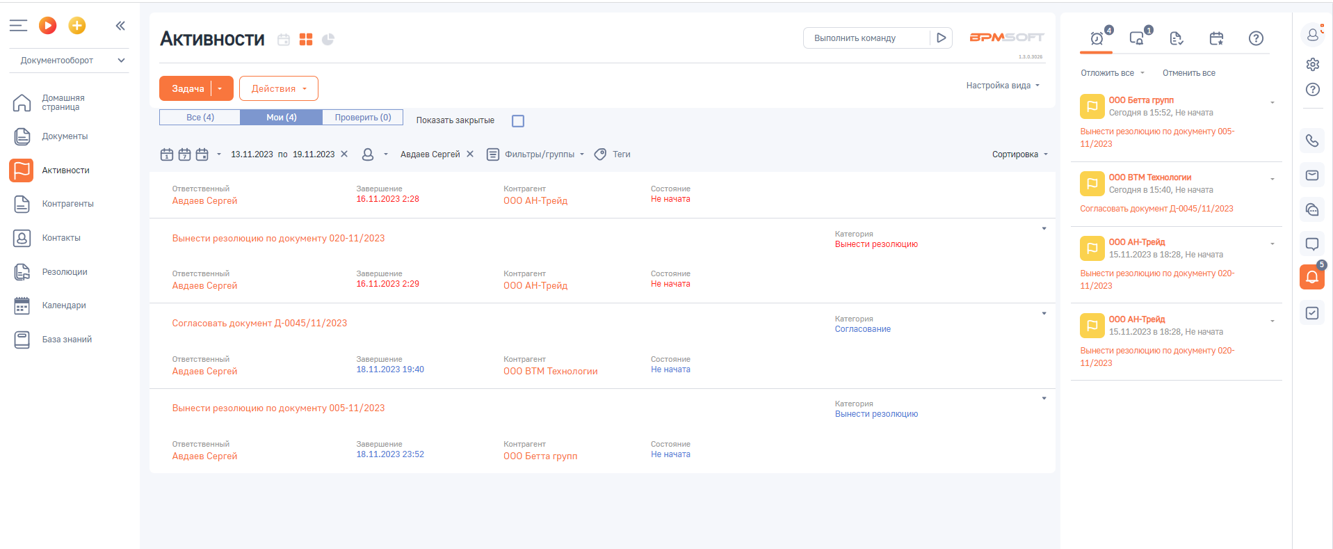Open contractor ООО ВТМ Технологии in the list
This screenshot has width=1333, height=549.
(x=551, y=372)
